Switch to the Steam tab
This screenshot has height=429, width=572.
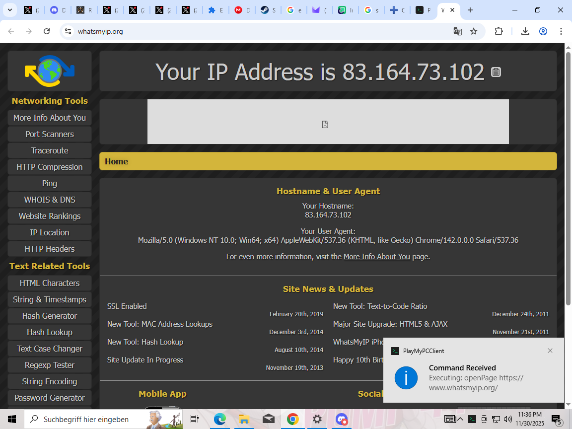267,10
